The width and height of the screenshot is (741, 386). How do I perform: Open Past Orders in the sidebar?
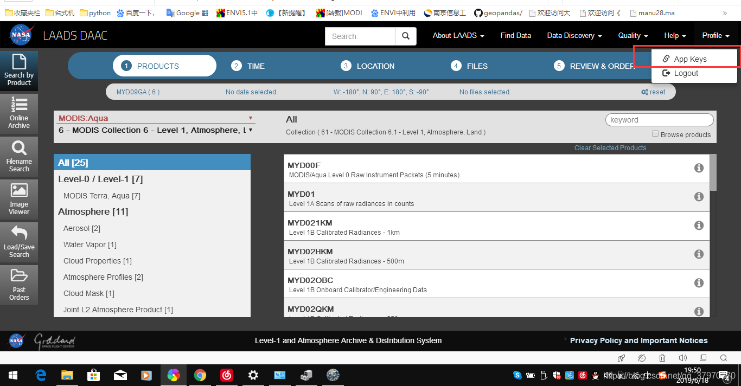19,285
